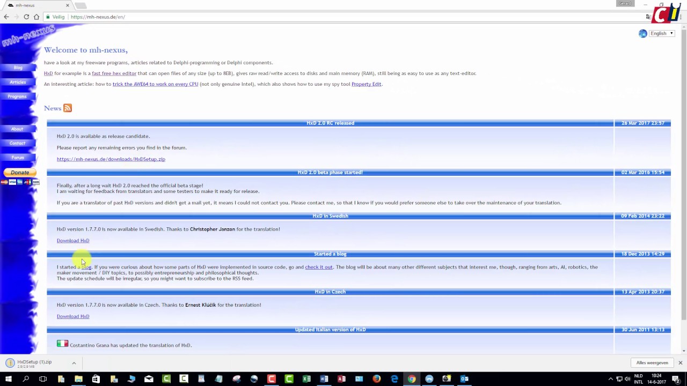The image size is (687, 386).
Task: Click the 'HxD 2.0 beta phase started!' headline
Action: (x=330, y=173)
